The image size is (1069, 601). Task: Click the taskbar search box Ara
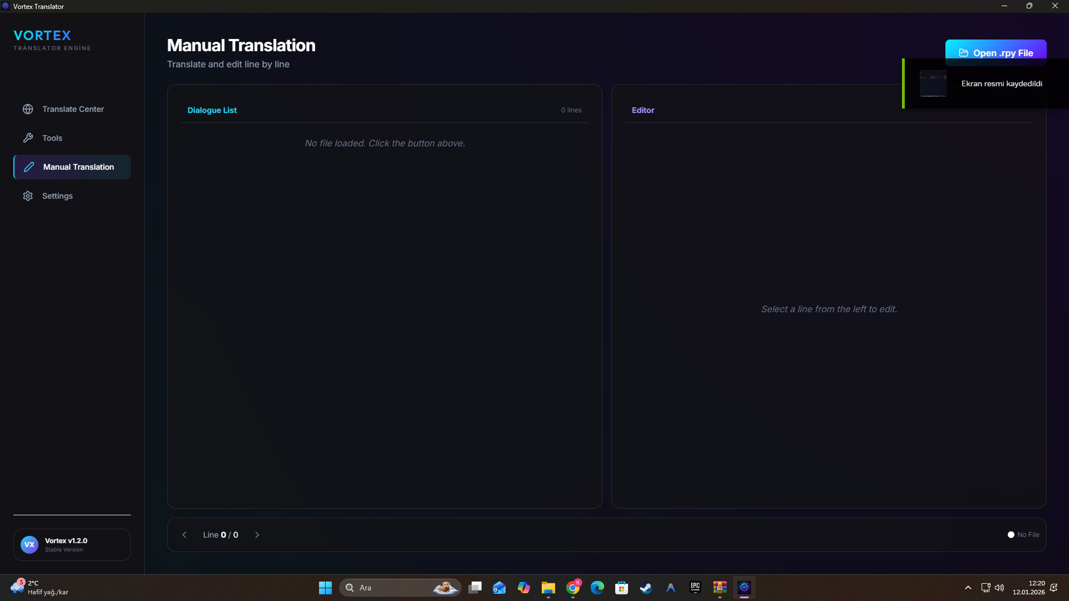(x=400, y=588)
